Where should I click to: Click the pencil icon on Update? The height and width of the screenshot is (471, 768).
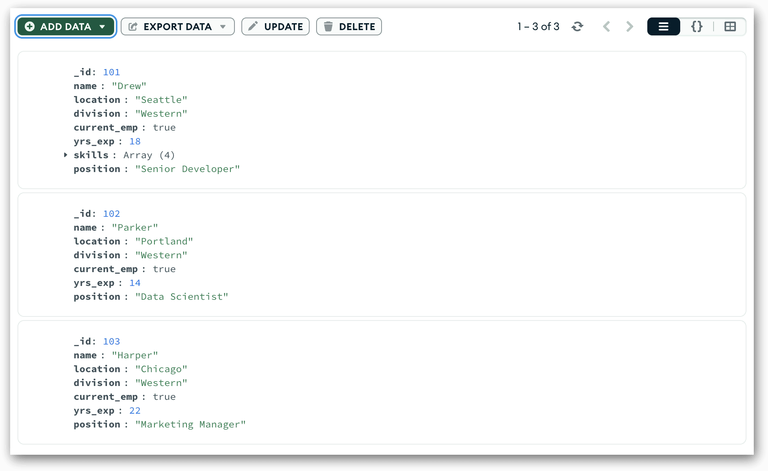[x=253, y=26]
